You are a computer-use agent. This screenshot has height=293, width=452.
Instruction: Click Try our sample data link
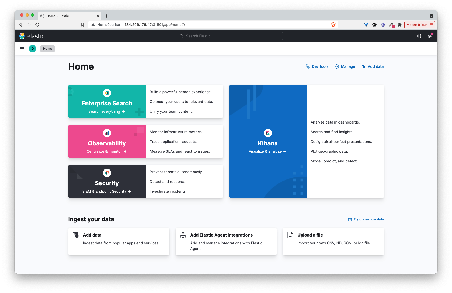coord(366,219)
